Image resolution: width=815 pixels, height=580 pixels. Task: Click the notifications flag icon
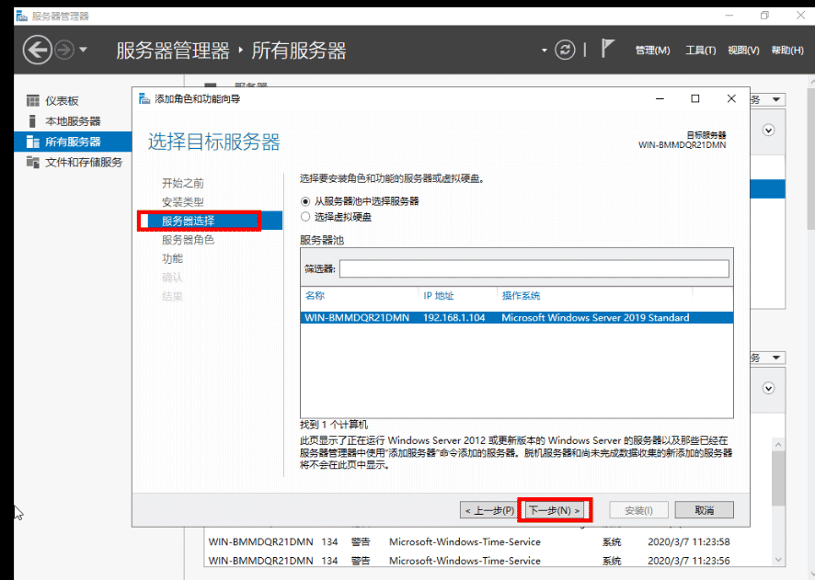[607, 49]
